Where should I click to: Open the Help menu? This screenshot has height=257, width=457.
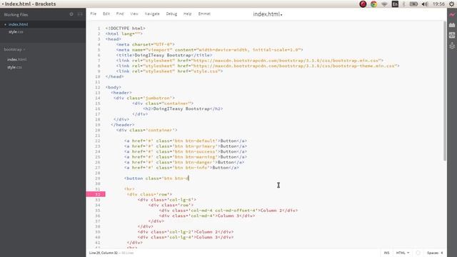pos(187,14)
